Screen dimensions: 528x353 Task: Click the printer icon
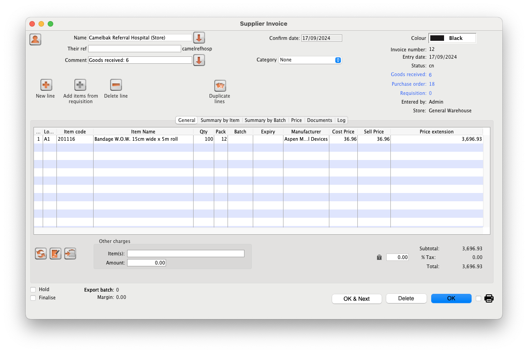pos(489,298)
